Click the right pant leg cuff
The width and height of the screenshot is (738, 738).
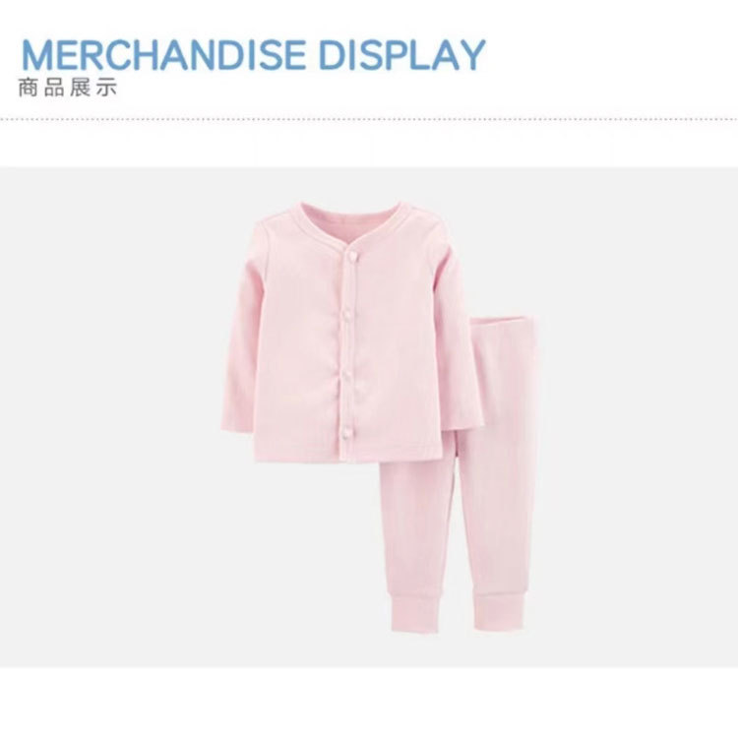click(499, 609)
